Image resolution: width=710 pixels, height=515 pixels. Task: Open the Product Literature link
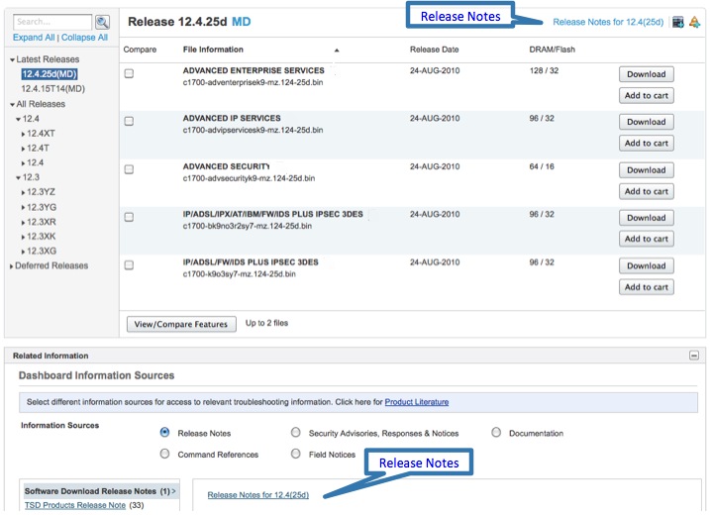point(417,402)
